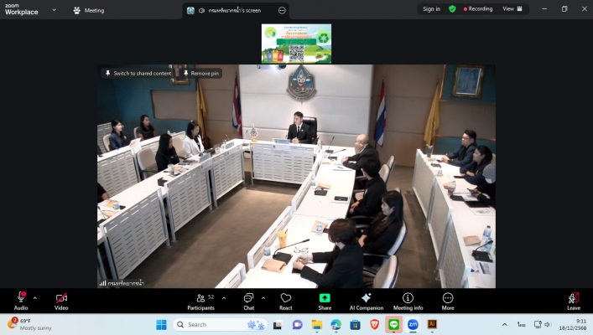Open the React emoji menu
593x335 pixels.
click(285, 299)
